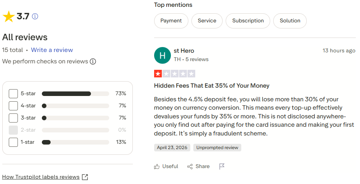The width and height of the screenshot is (360, 184).
Task: Tick the 3-star filter checkbox
Action: coord(13,118)
